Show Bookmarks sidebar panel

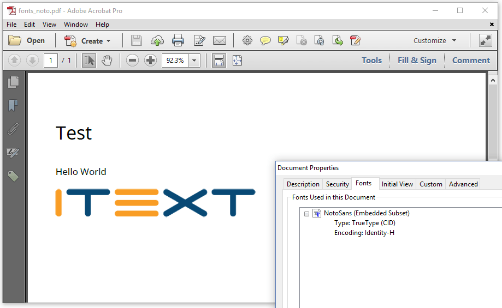pos(13,105)
